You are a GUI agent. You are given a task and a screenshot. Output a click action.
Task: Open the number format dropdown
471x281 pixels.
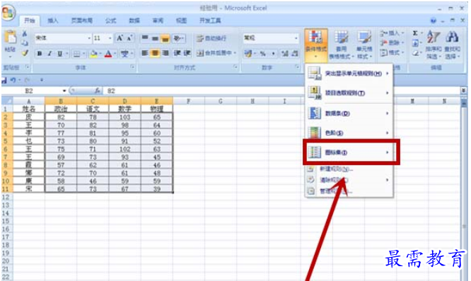click(296, 38)
